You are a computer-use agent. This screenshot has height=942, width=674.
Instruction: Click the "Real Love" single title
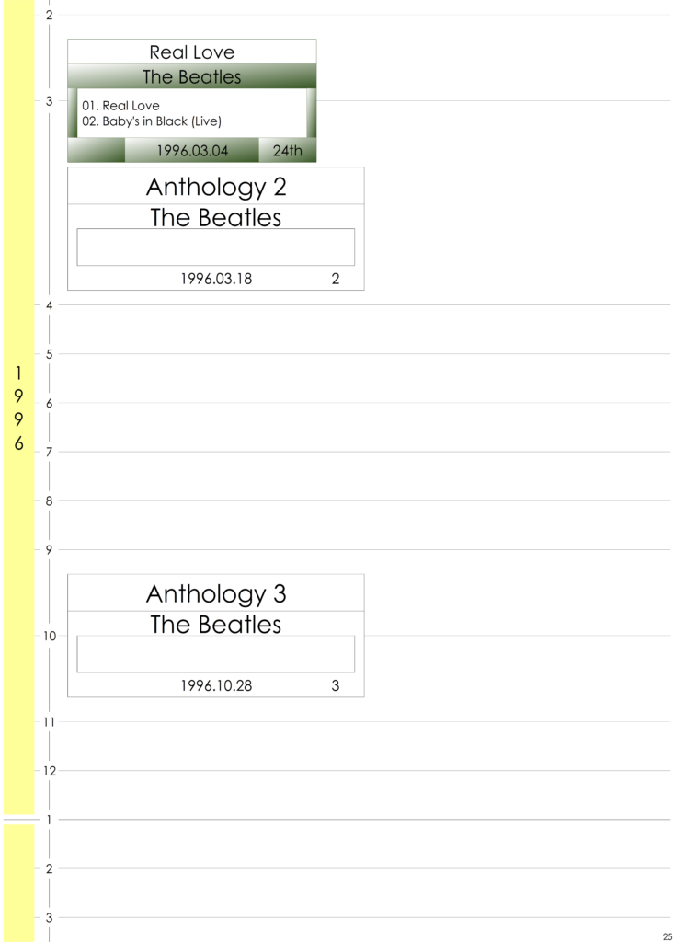[x=191, y=52]
